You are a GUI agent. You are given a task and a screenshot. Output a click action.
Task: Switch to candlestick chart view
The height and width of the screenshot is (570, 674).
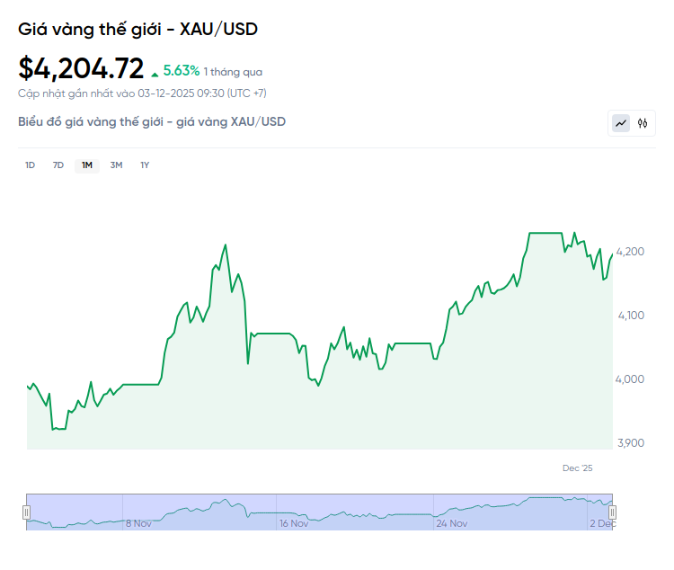(643, 123)
